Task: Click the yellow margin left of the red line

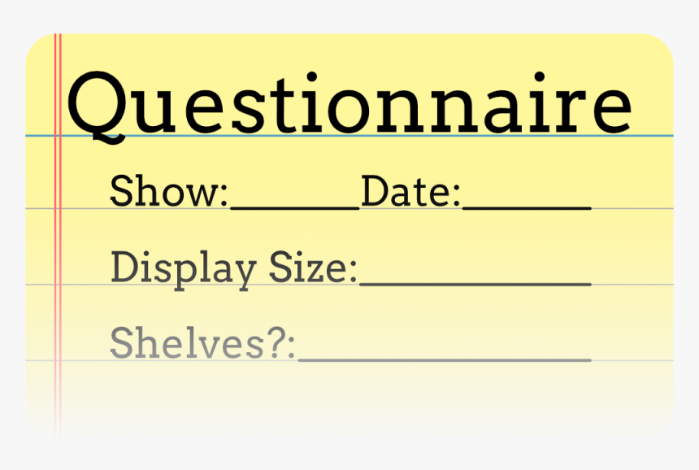Action: coord(39,244)
